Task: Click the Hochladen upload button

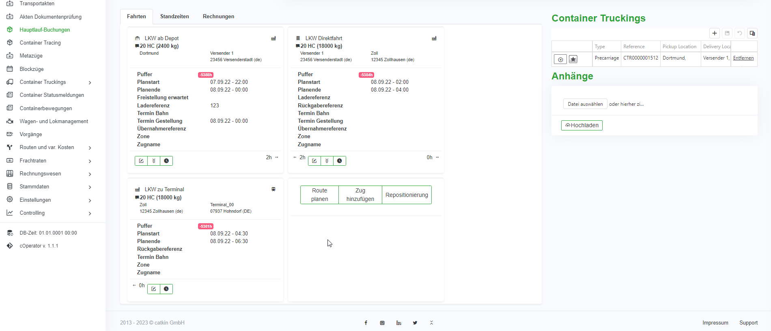Action: [581, 125]
